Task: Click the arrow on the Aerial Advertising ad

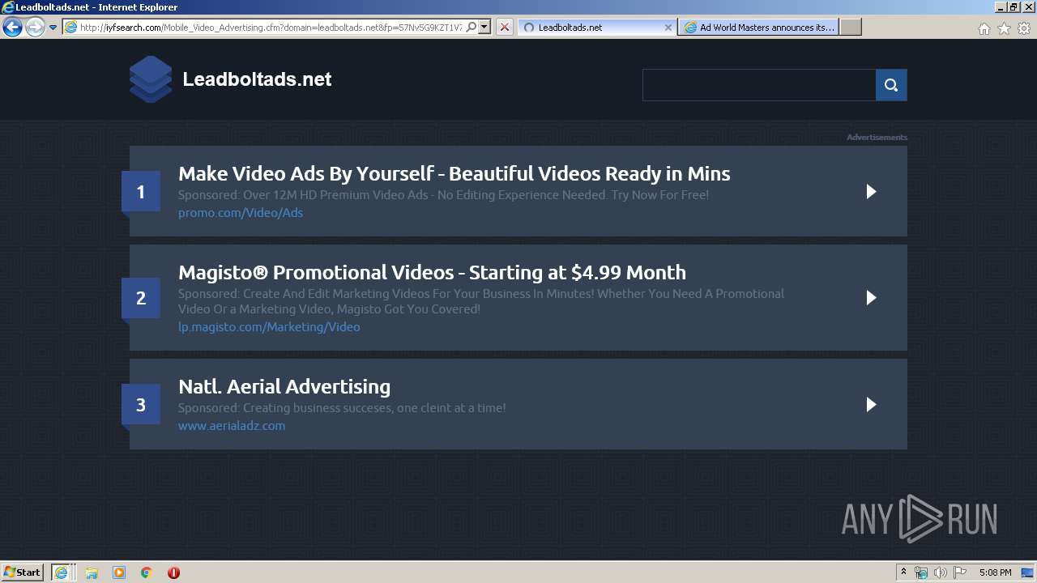Action: click(x=871, y=404)
